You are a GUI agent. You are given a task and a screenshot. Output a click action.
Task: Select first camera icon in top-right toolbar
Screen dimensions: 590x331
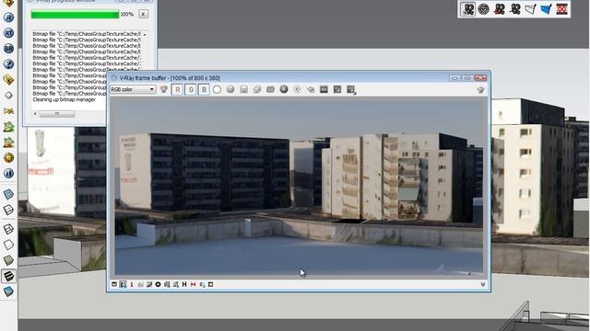coord(468,9)
